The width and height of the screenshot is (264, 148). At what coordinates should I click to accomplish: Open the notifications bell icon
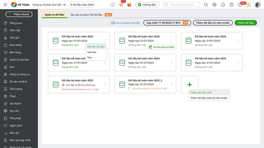pyautogui.click(x=223, y=5)
